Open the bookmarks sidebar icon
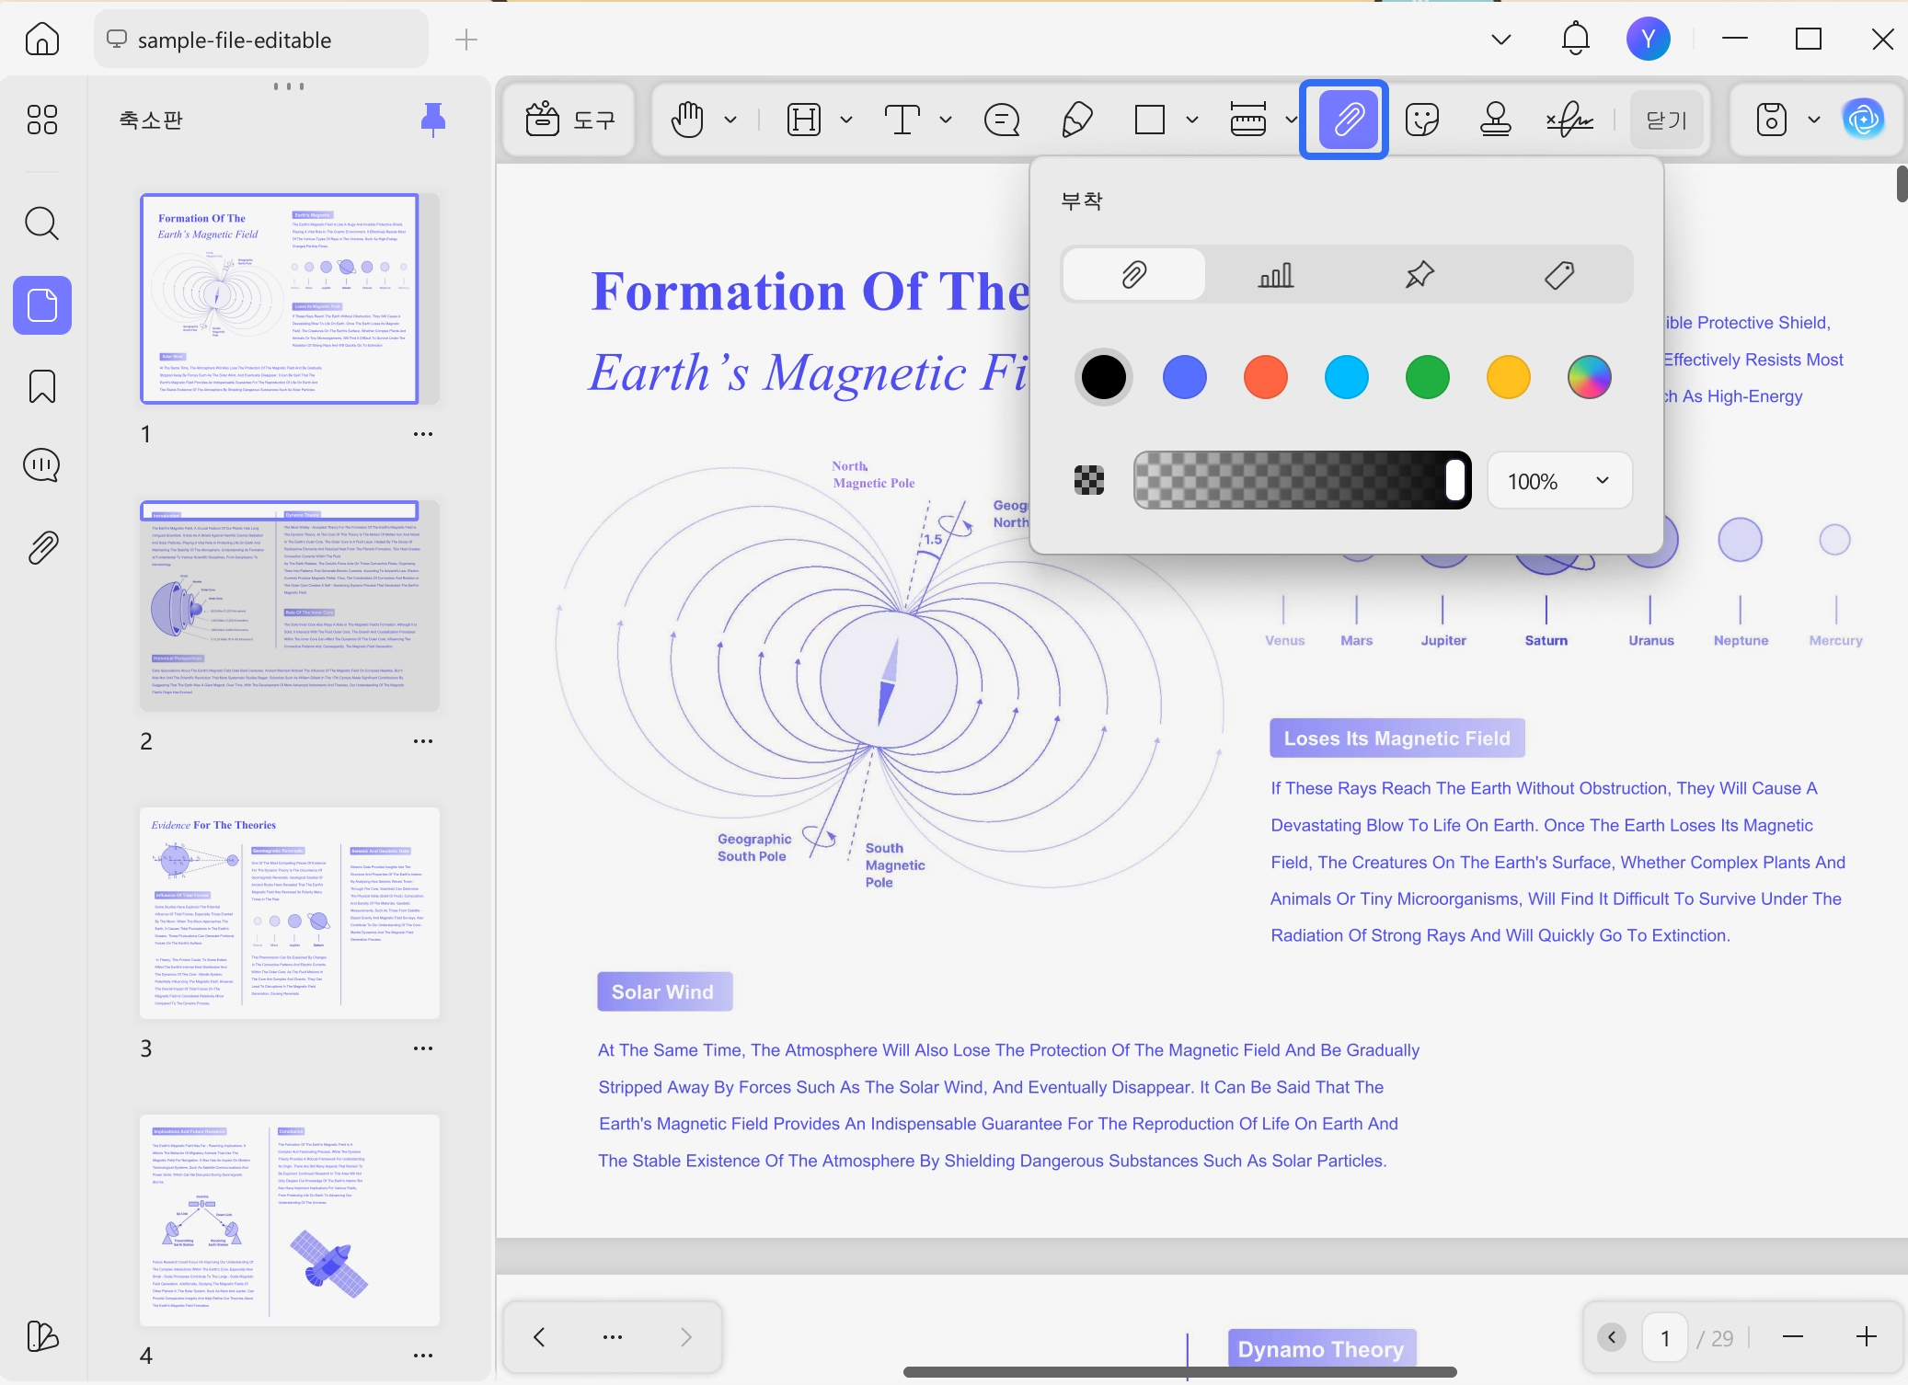 42,385
